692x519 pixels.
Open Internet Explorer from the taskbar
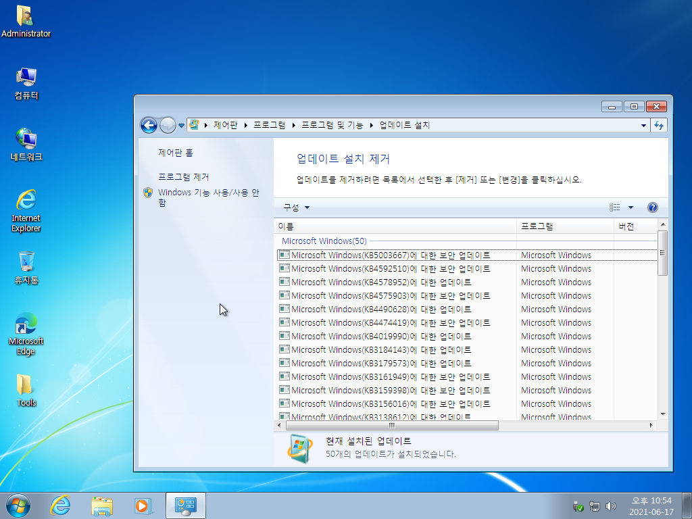click(x=60, y=505)
